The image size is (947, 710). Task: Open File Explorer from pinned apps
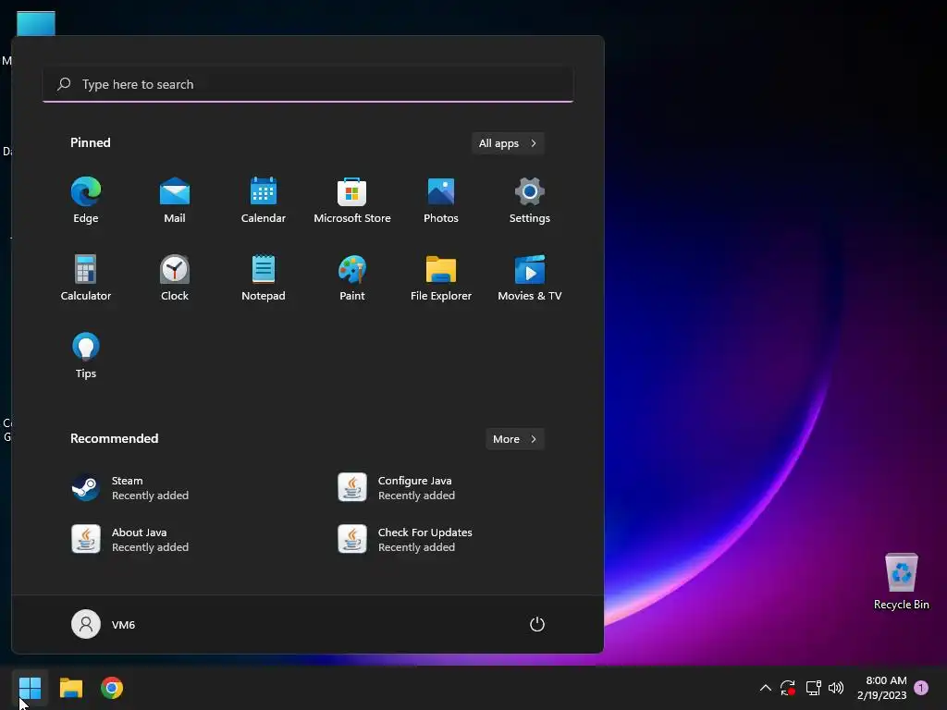coord(441,277)
